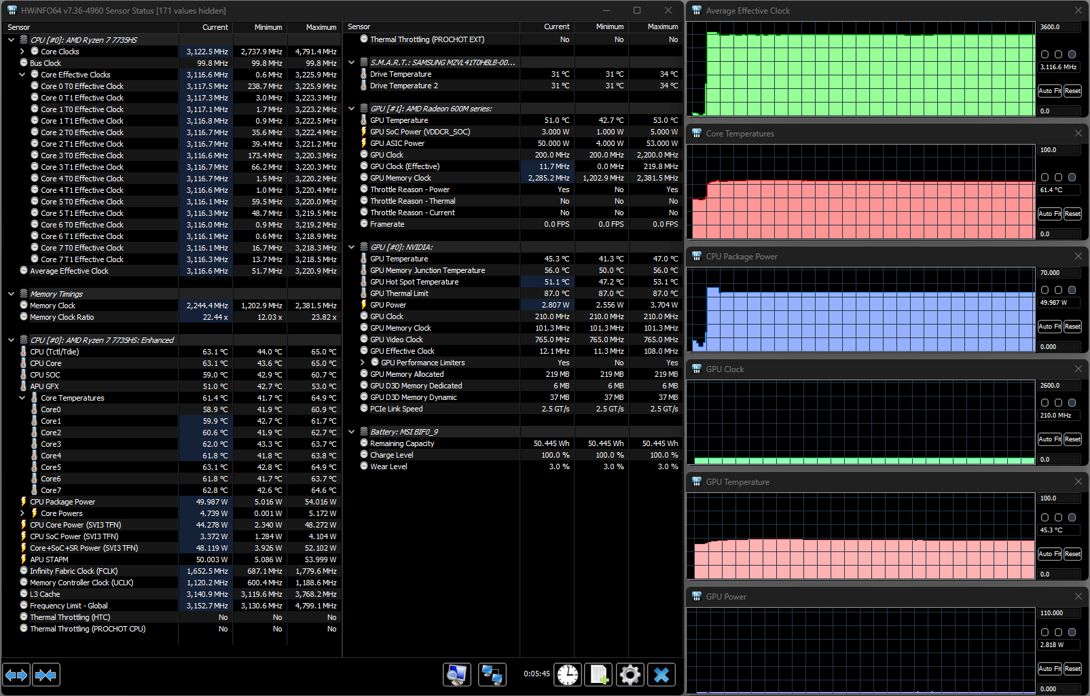Viewport: 1090px width, 696px height.
Task: Open the sensor summary monitor icon
Action: point(457,675)
